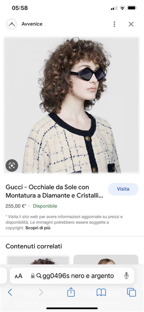
Task: Open the main model product photo
Action: click(71, 105)
